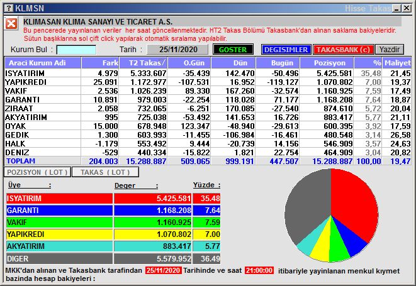This screenshot has width=416, height=286.
Task: Select the DENIZ row in the table
Action: tap(208, 152)
